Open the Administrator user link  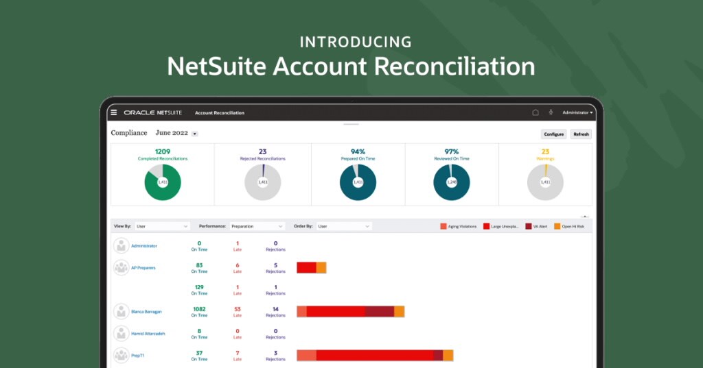(144, 246)
